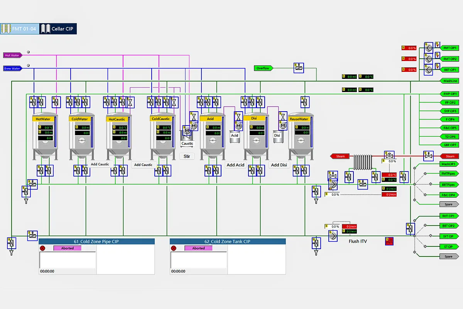Switch to the Cellar CIP tab
The height and width of the screenshot is (309, 463).
[x=58, y=29]
